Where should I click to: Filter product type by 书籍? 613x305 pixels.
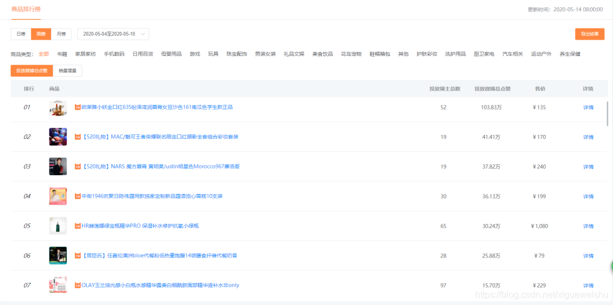pos(62,54)
